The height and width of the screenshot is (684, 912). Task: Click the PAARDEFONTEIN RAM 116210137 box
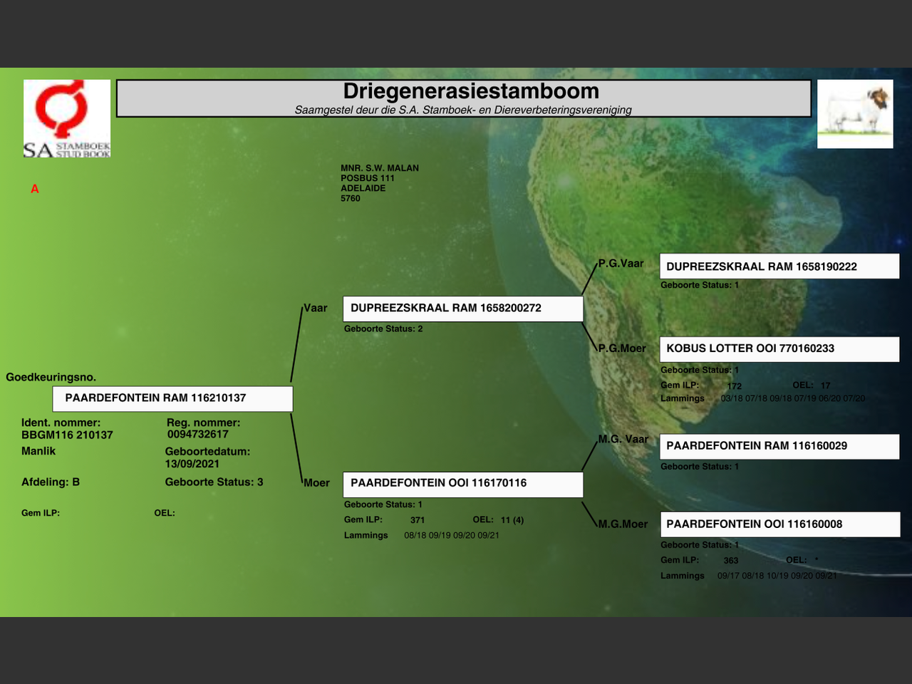tap(172, 398)
